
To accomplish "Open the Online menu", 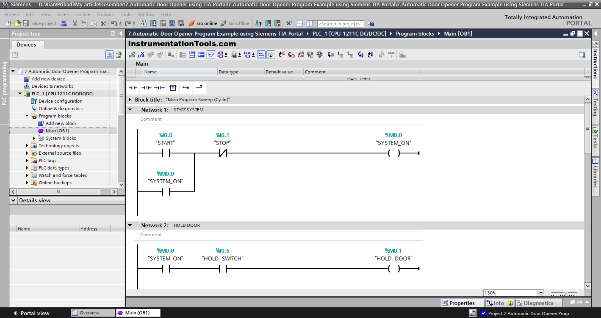I will (83, 14).
